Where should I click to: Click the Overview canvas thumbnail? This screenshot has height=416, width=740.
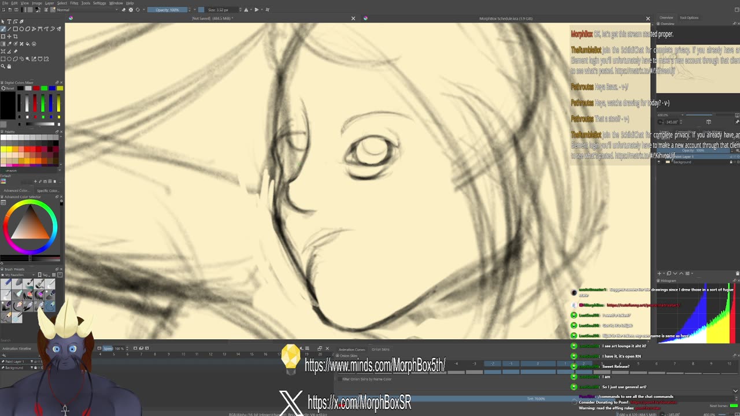click(698, 69)
